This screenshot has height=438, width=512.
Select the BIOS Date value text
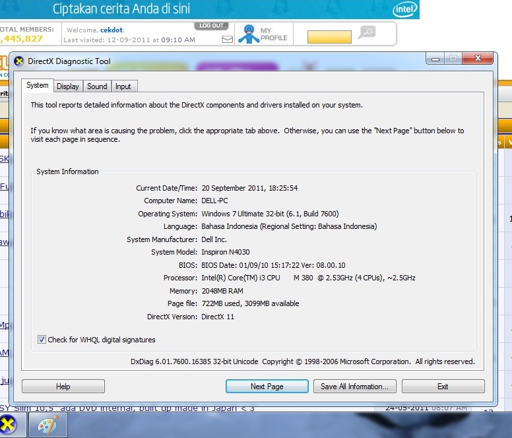(x=273, y=265)
